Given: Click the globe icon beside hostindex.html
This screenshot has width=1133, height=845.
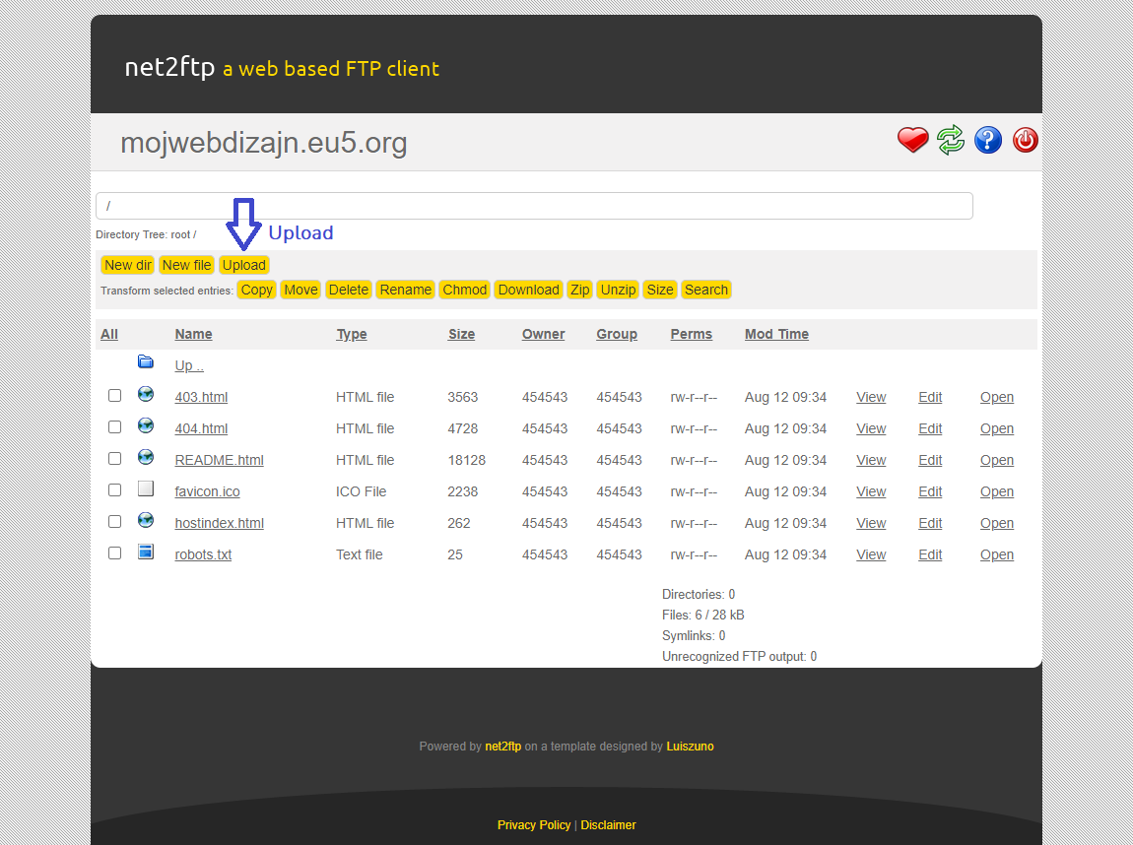Looking at the screenshot, I should coord(146,520).
